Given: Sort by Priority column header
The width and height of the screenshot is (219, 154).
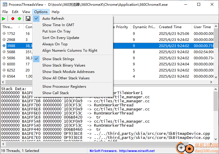Looking at the screenshot, I should pos(122,27).
